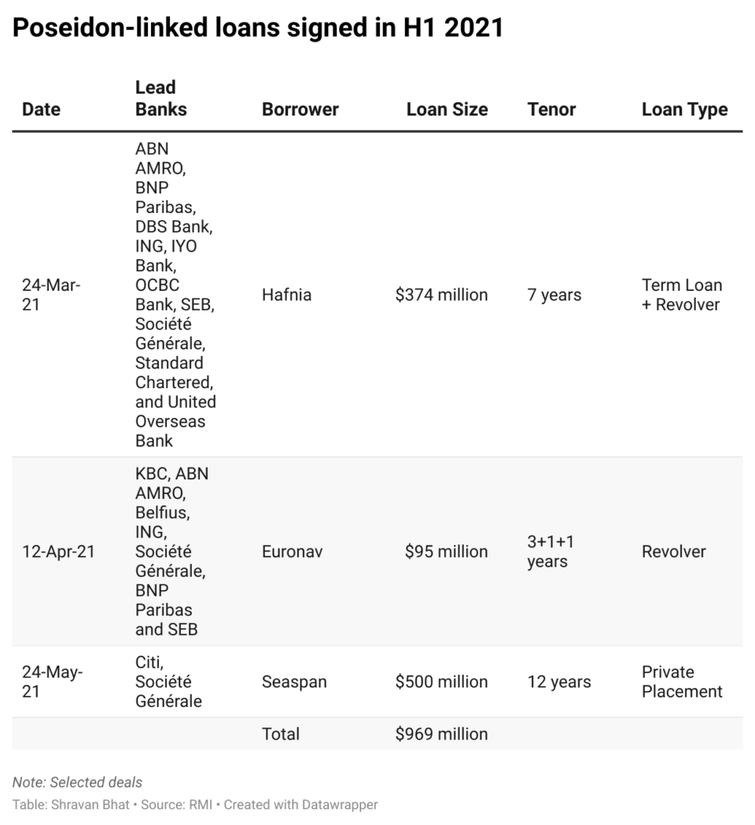The width and height of the screenshot is (755, 825).
Task: Click the Date column header
Action: click(41, 109)
